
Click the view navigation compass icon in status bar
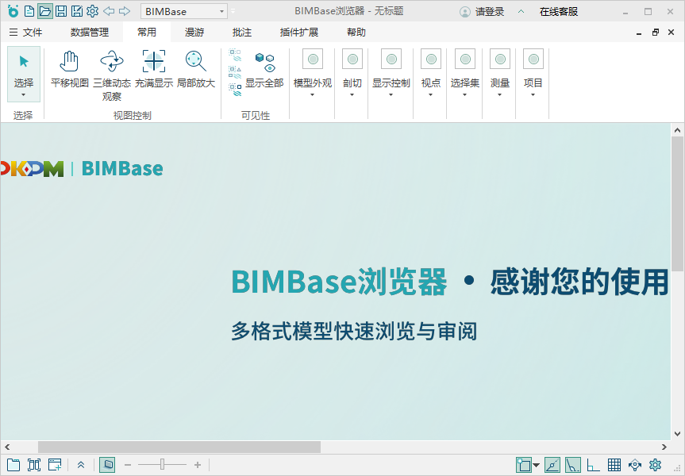tap(635, 465)
